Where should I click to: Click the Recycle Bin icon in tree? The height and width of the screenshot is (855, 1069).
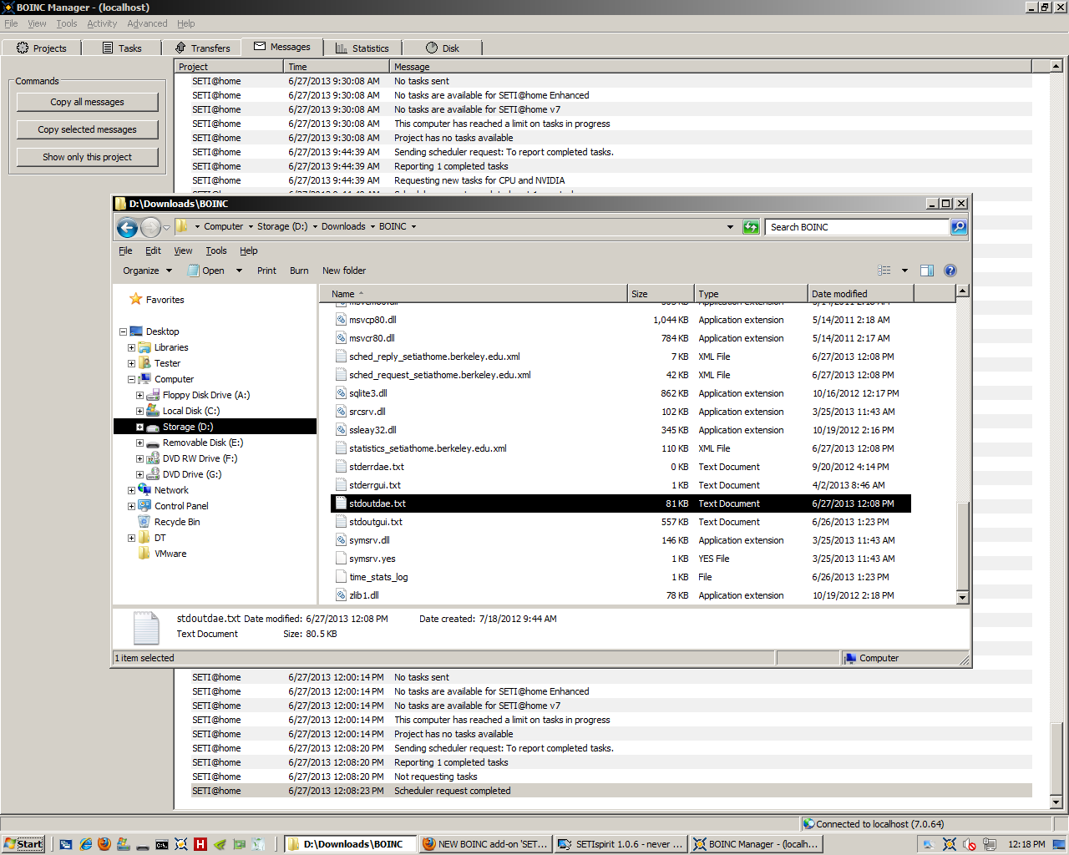(x=144, y=522)
